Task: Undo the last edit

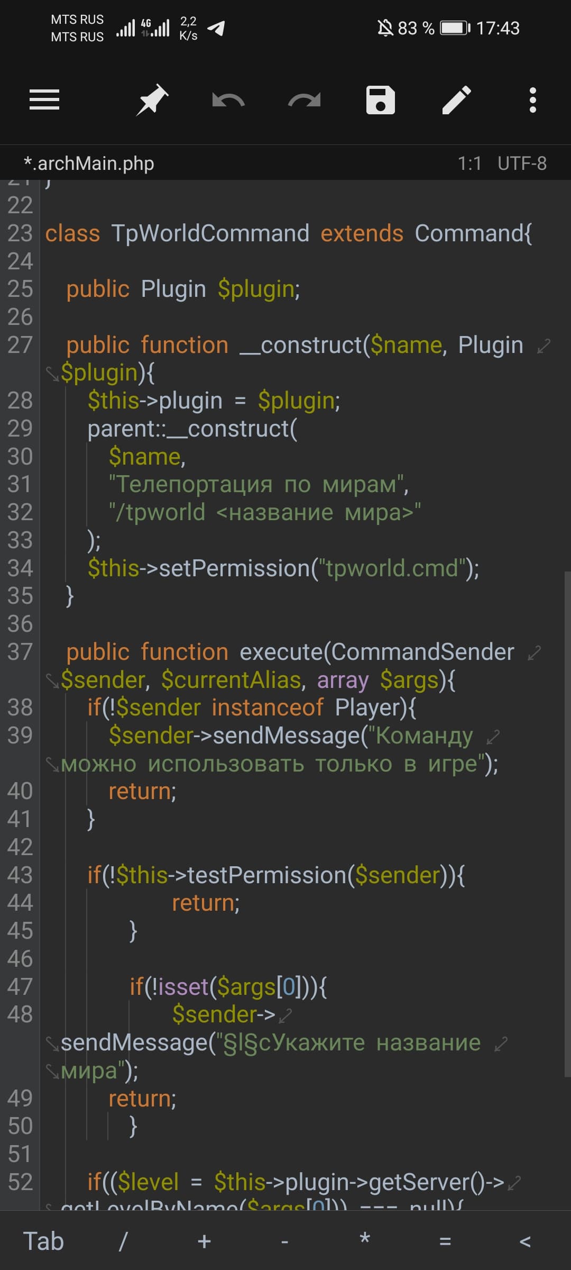Action: [228, 100]
